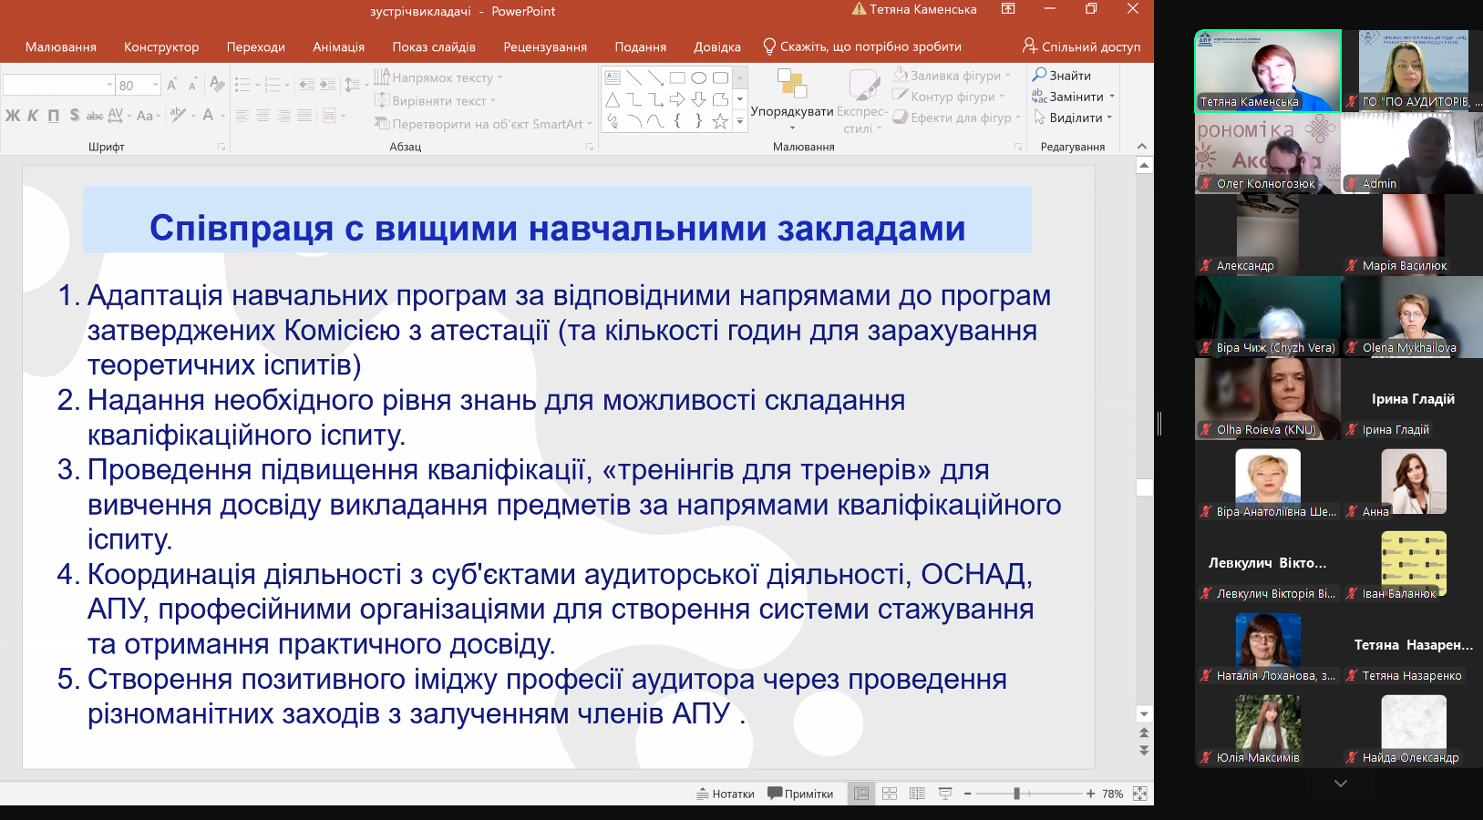Increase font size with large A icon
The image size is (1483, 820).
tap(172, 85)
